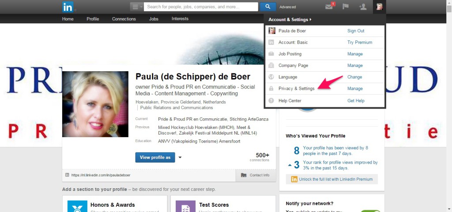This screenshot has height=212, width=452.
Task: Click the Company Page building icon
Action: tap(271, 65)
